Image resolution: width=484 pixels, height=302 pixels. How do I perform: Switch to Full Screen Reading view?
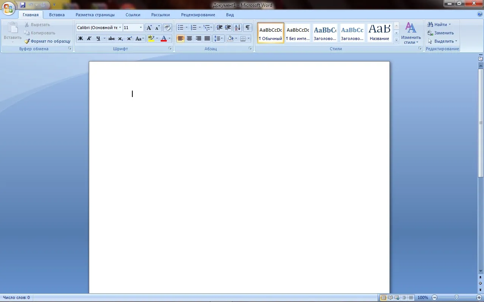pos(391,297)
